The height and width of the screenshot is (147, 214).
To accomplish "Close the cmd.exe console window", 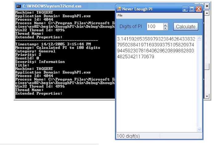I will click(x=207, y=6).
